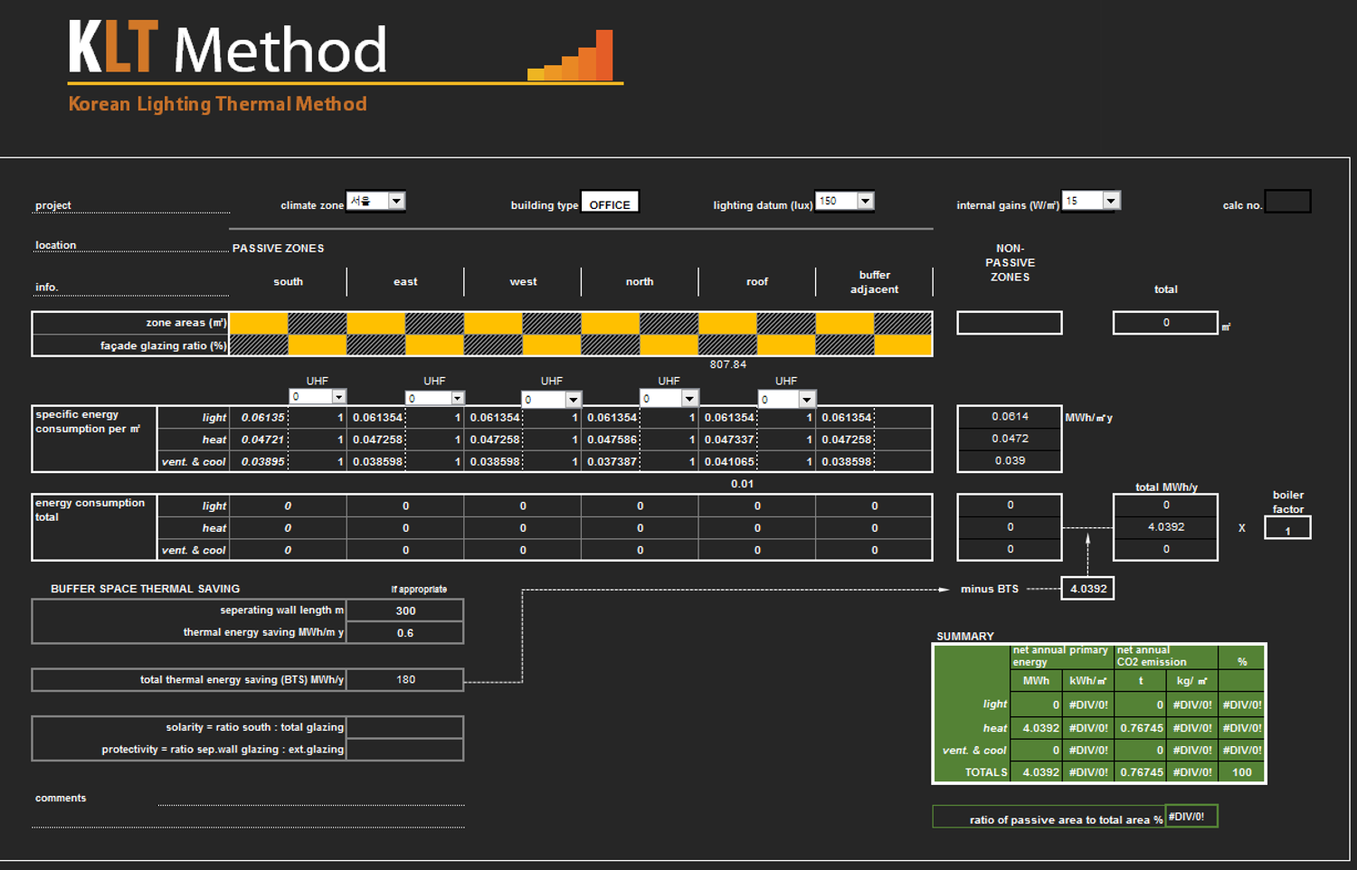Select the thermal energy saving 0.6 cell
This screenshot has height=870, width=1357.
pos(405,633)
